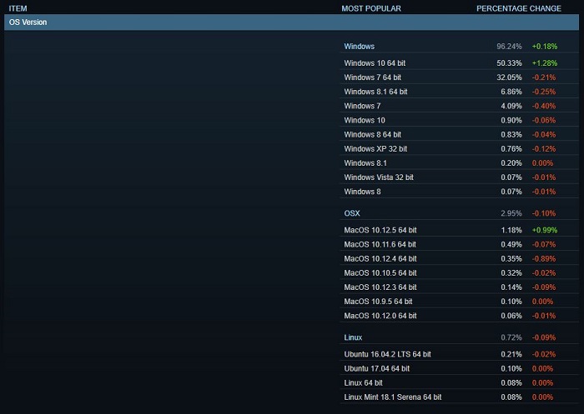Click the MacOS 10.12.3 64 bit row
Image resolution: width=584 pixels, height=414 pixels.
459,287
